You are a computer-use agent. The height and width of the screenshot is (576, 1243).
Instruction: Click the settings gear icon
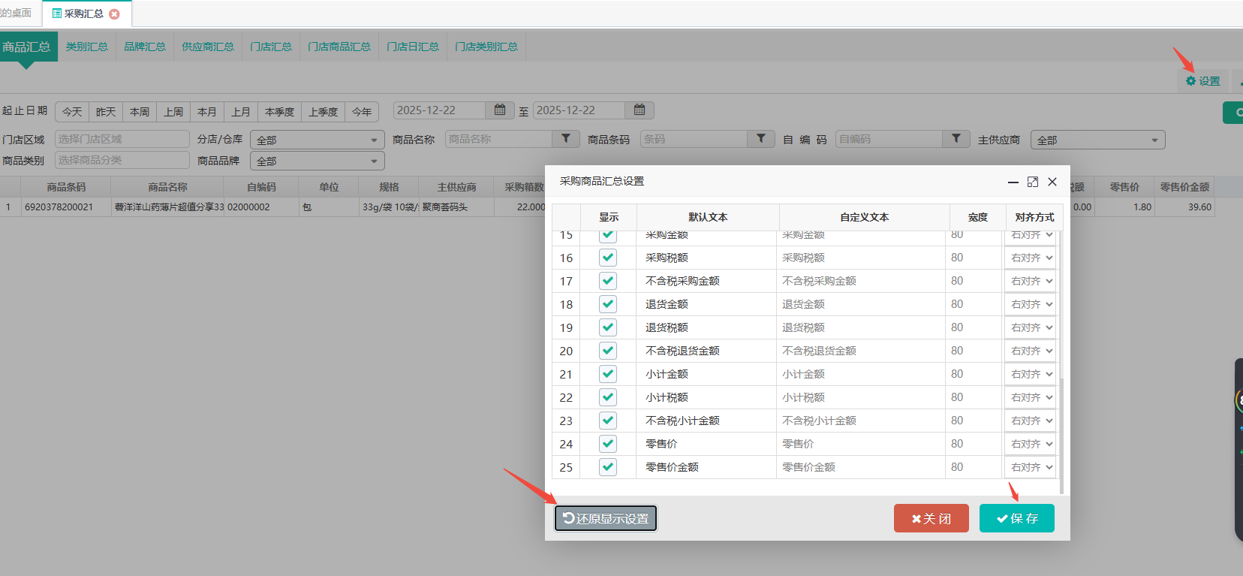(x=1190, y=81)
